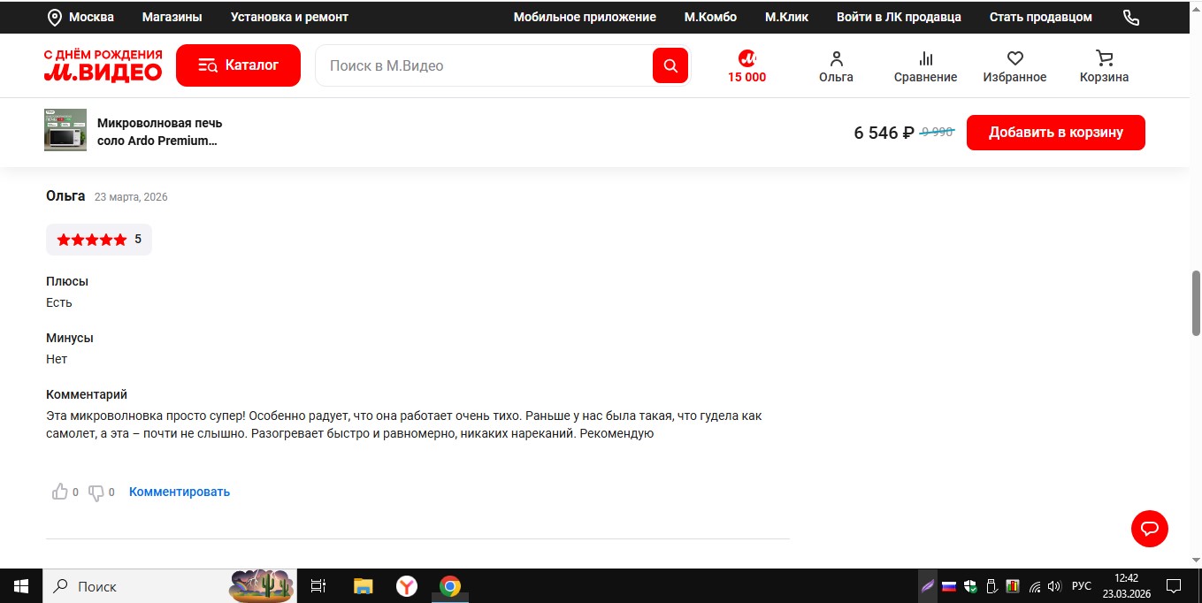The image size is (1202, 603).
Task: Open Избранное heart icon
Action: [x=1015, y=58]
